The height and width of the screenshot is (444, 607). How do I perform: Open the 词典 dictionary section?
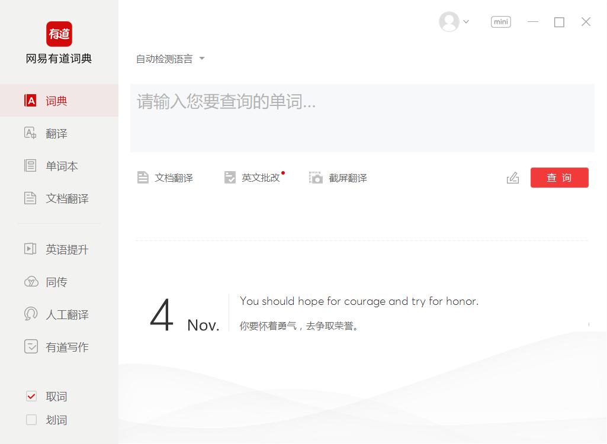[x=56, y=101]
